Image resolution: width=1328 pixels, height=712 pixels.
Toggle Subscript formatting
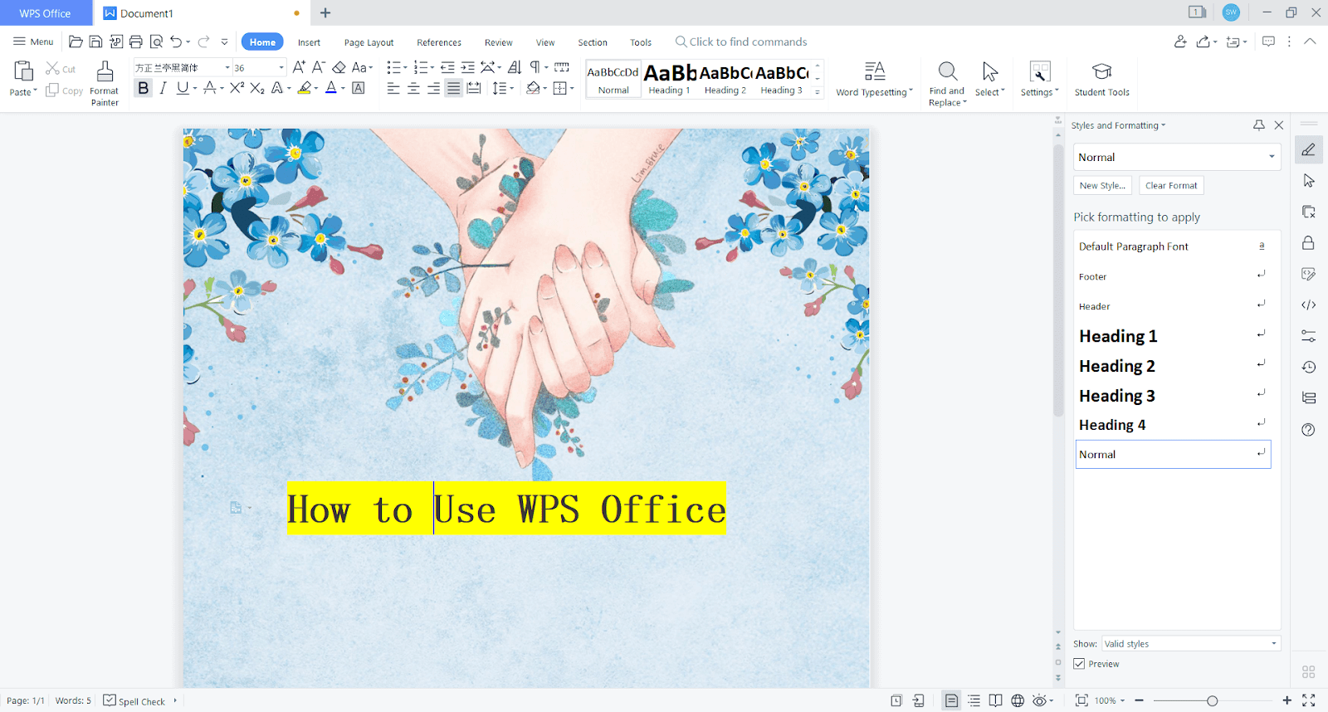click(257, 88)
